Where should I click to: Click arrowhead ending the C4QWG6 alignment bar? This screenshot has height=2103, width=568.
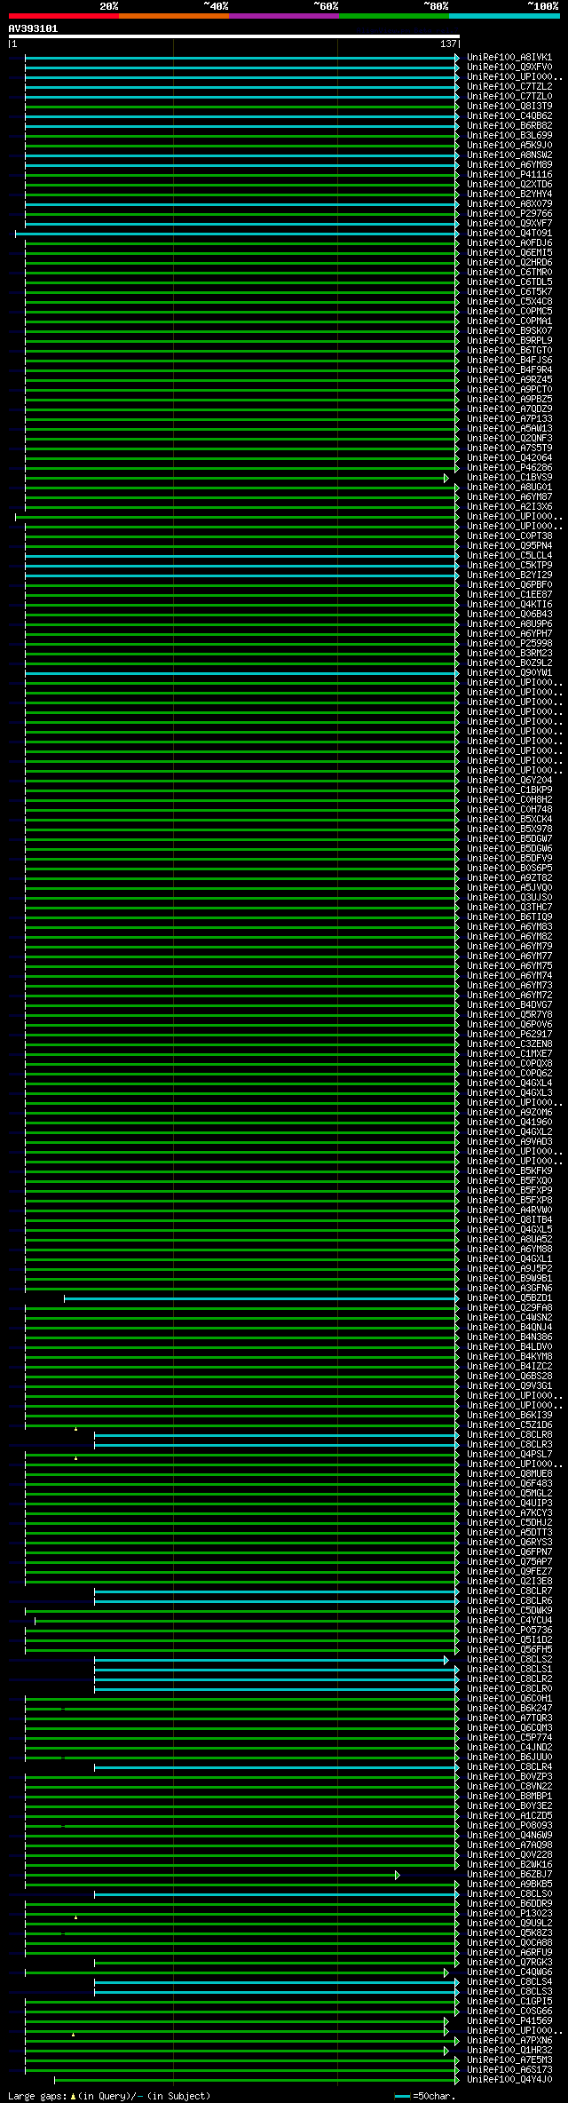point(446,1972)
